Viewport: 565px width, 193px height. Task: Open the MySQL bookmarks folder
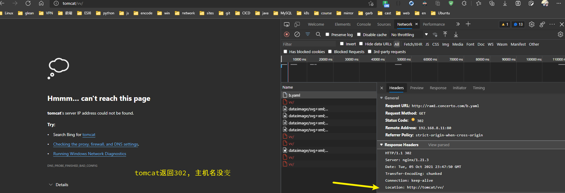283,13
